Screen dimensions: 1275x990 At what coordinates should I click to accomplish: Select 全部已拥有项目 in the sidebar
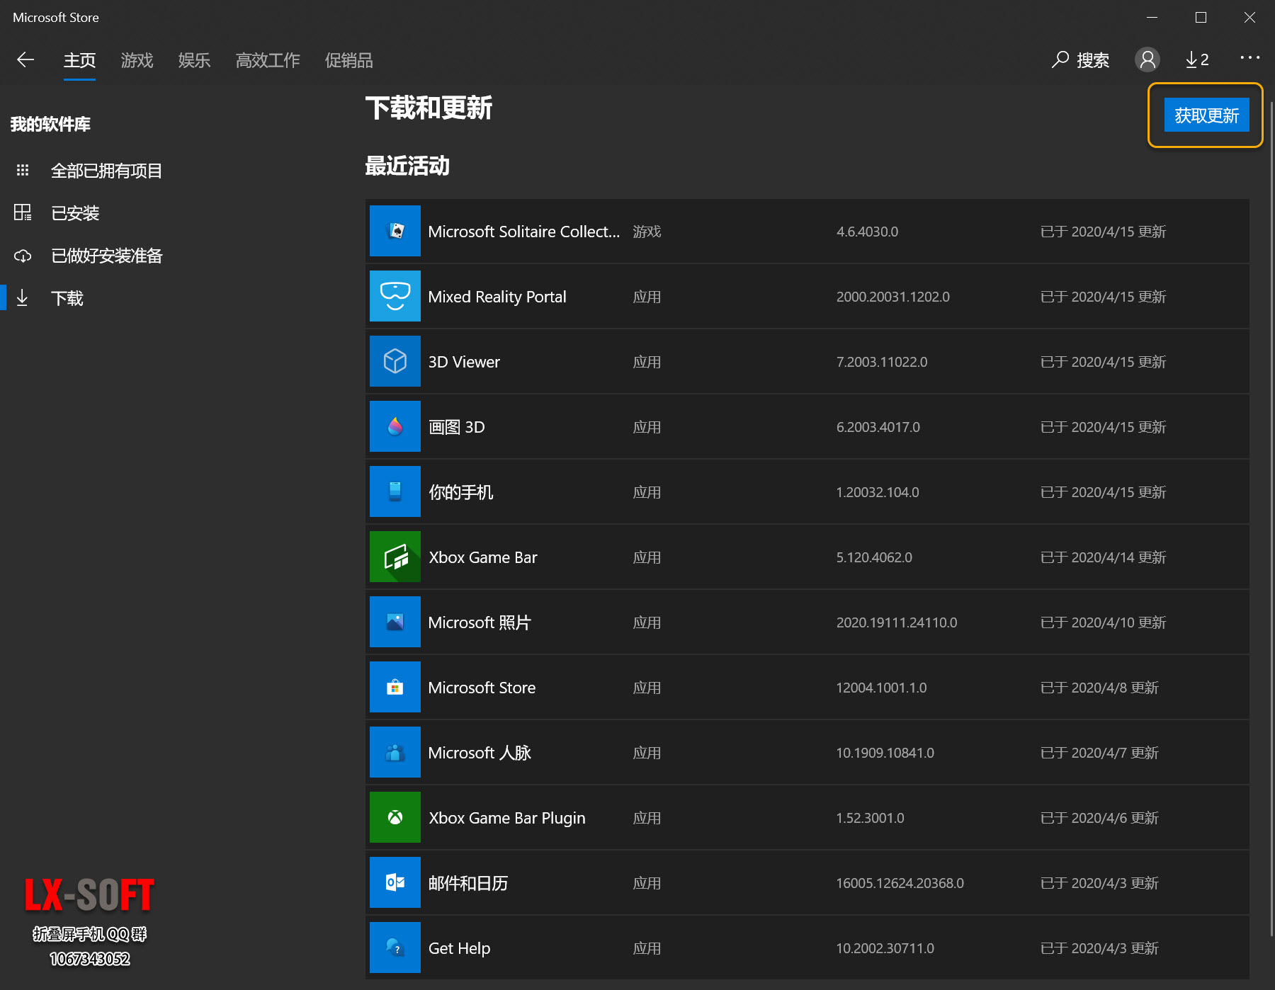[106, 171]
